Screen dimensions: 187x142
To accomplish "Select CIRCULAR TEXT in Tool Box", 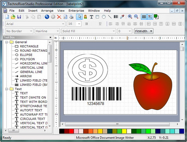I will [32, 119].
